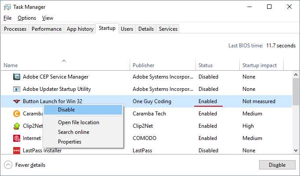Click the Clip2Net publisher cell

143,126
